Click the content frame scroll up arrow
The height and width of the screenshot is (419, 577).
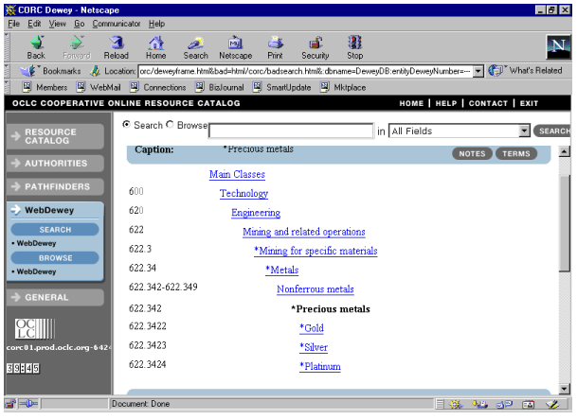coord(565,151)
